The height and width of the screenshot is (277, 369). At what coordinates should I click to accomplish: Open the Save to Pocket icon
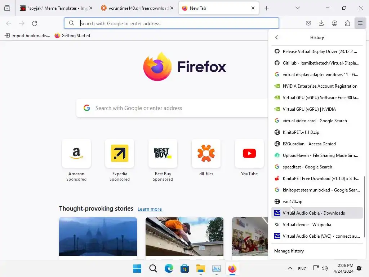(x=308, y=23)
